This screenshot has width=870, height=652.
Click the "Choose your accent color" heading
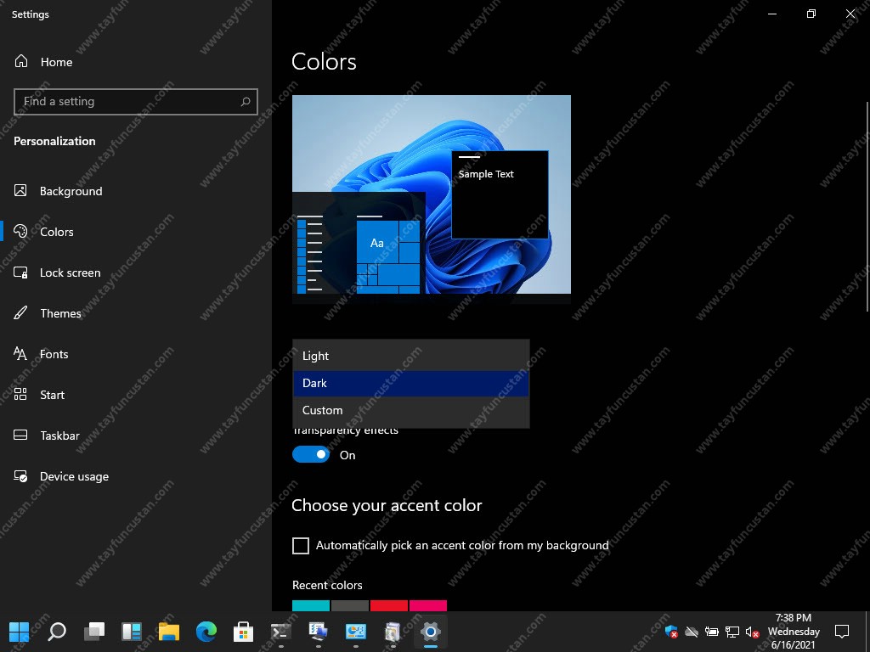click(387, 505)
